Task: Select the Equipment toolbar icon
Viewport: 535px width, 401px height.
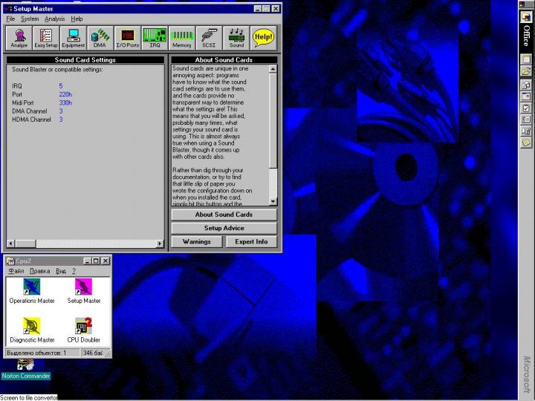Action: pyautogui.click(x=73, y=38)
